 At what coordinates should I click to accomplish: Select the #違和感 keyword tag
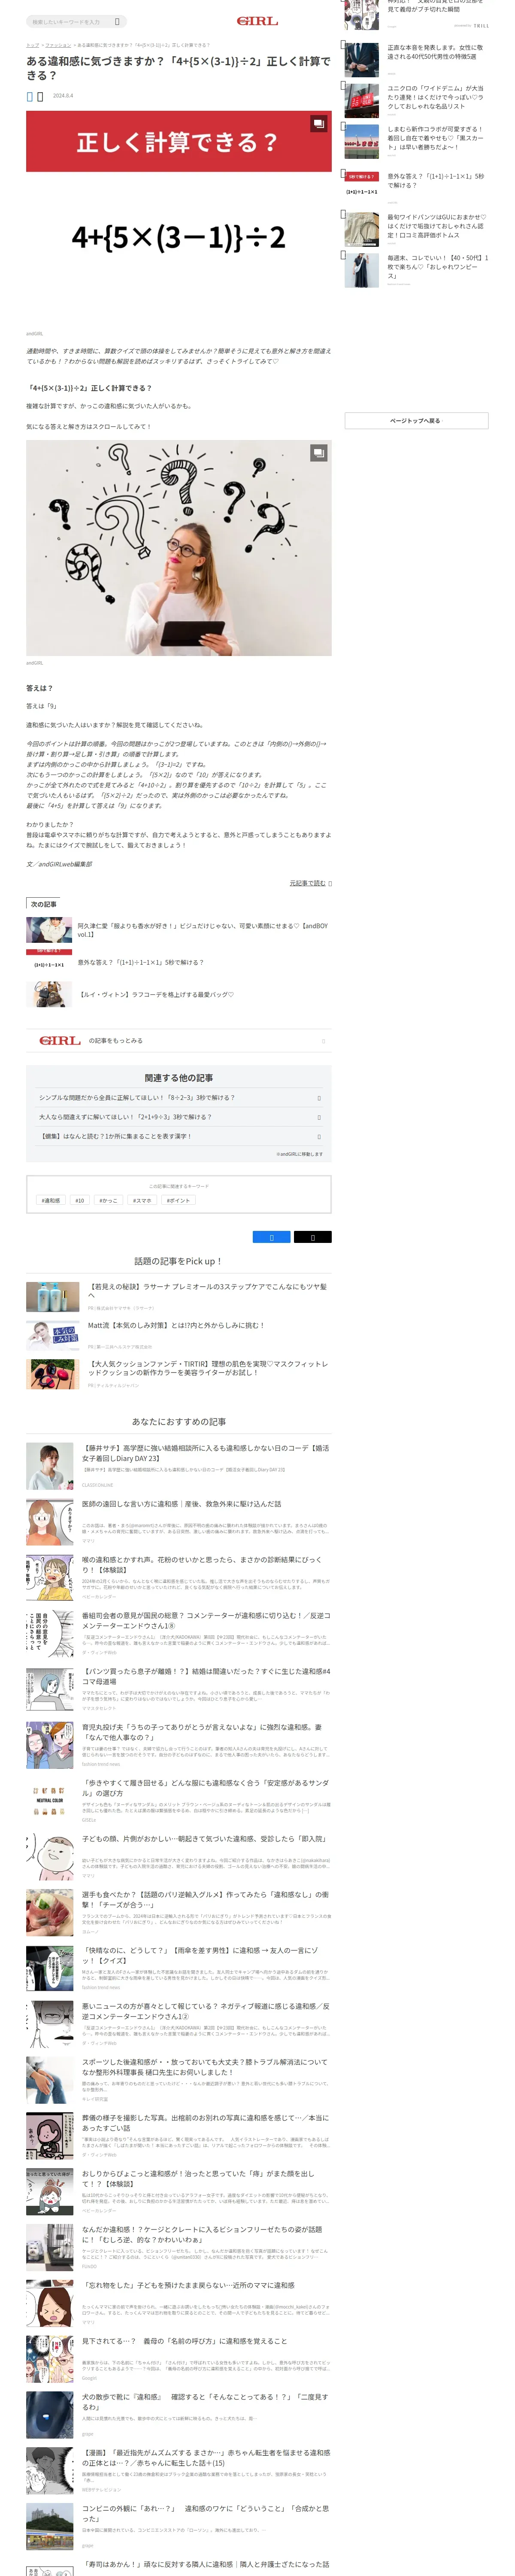coord(50,1200)
